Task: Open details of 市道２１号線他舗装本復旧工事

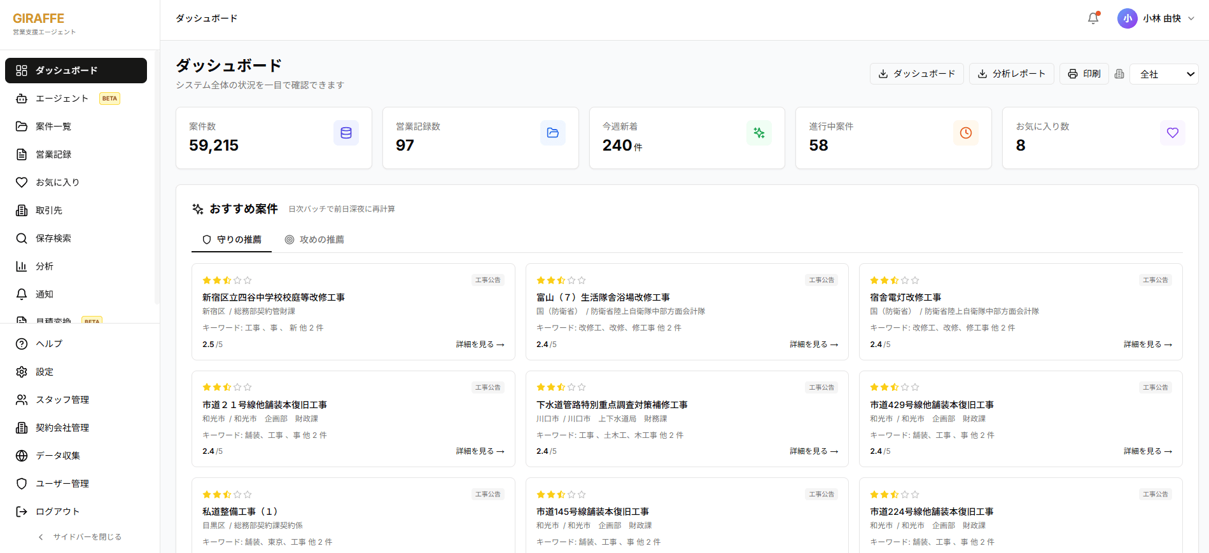Action: click(x=480, y=451)
